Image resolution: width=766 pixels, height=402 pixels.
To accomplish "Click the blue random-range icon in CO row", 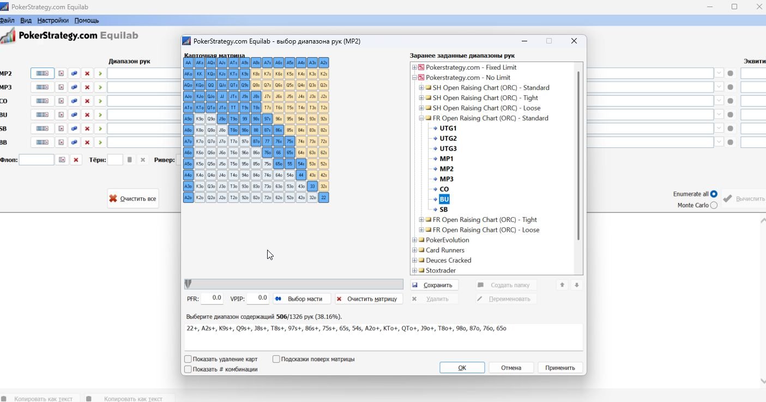I will [x=74, y=101].
